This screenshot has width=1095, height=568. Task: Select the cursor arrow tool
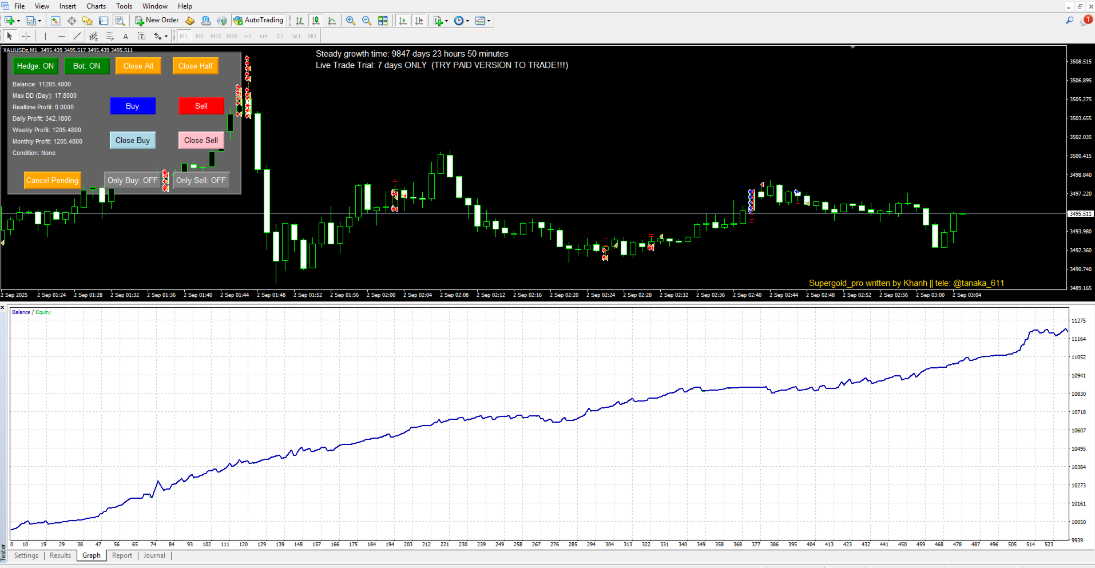(x=10, y=36)
